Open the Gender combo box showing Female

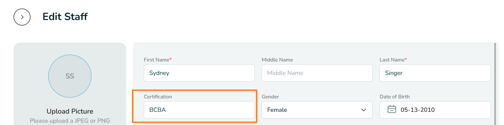click(317, 110)
